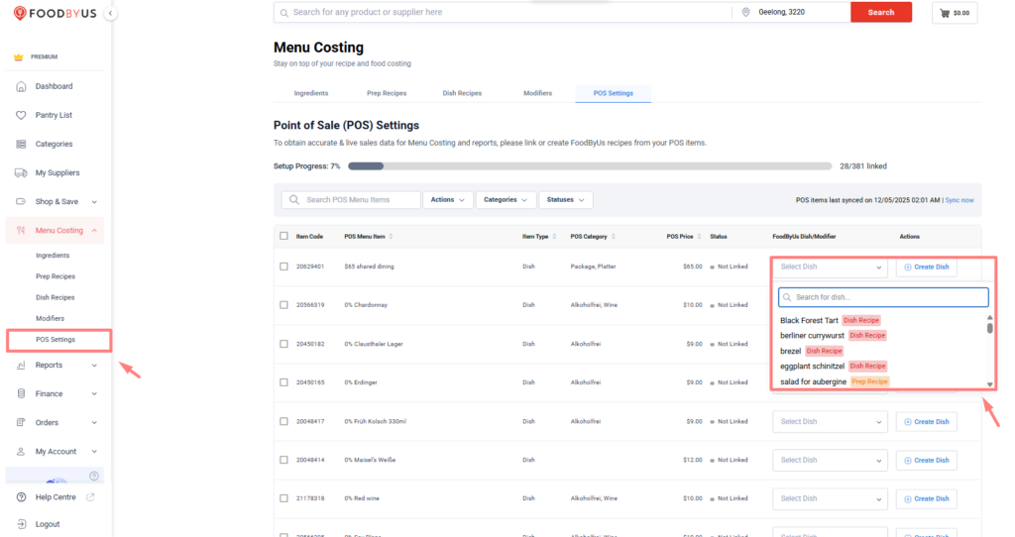Viewport: 1015px width, 537px height.
Task: Click the Setup Progress bar
Action: 590,166
